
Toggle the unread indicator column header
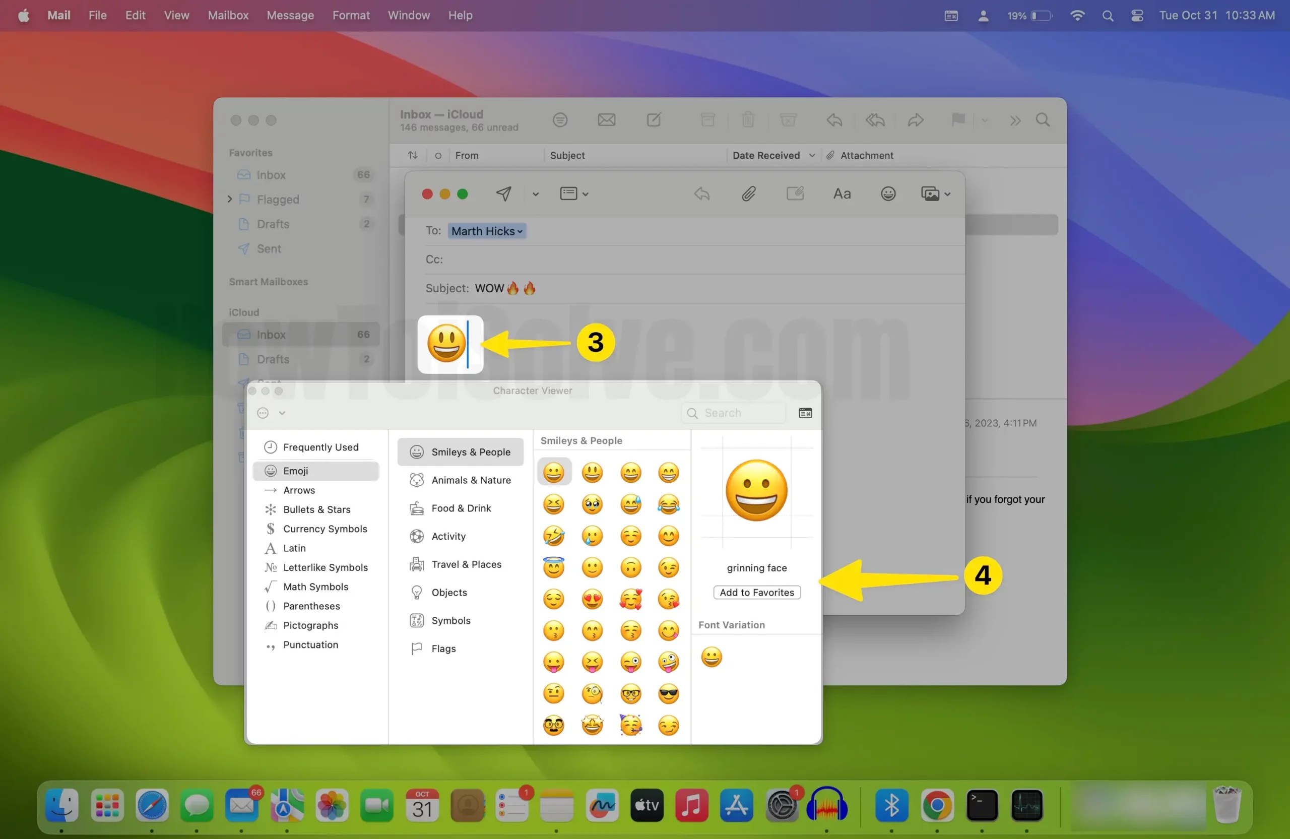click(x=437, y=156)
